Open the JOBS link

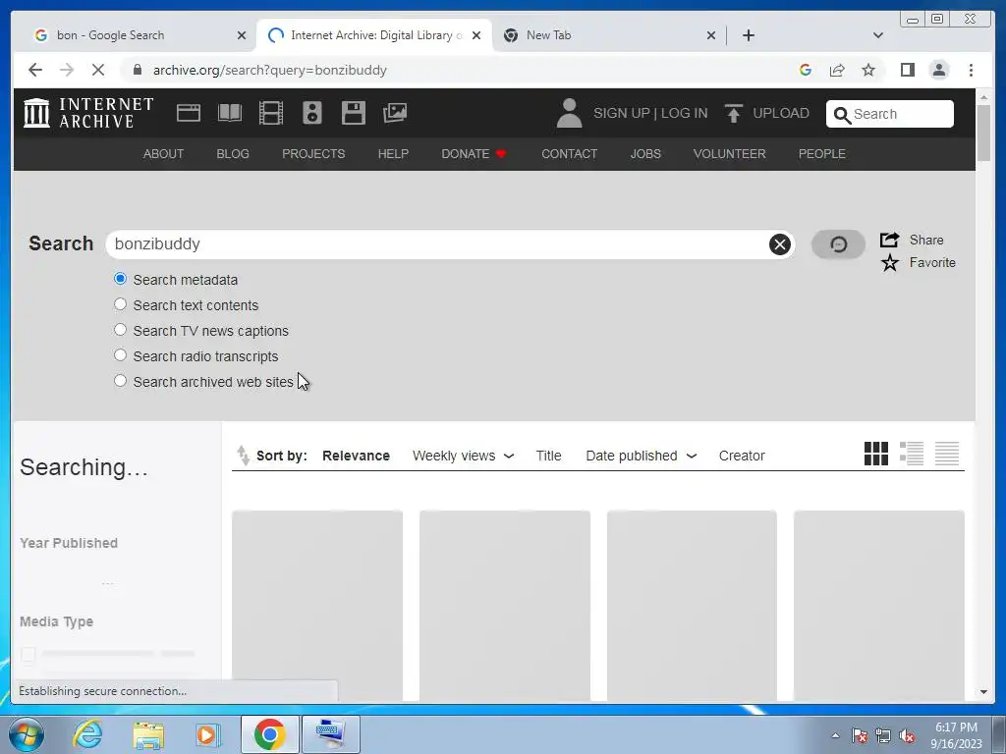(x=645, y=154)
